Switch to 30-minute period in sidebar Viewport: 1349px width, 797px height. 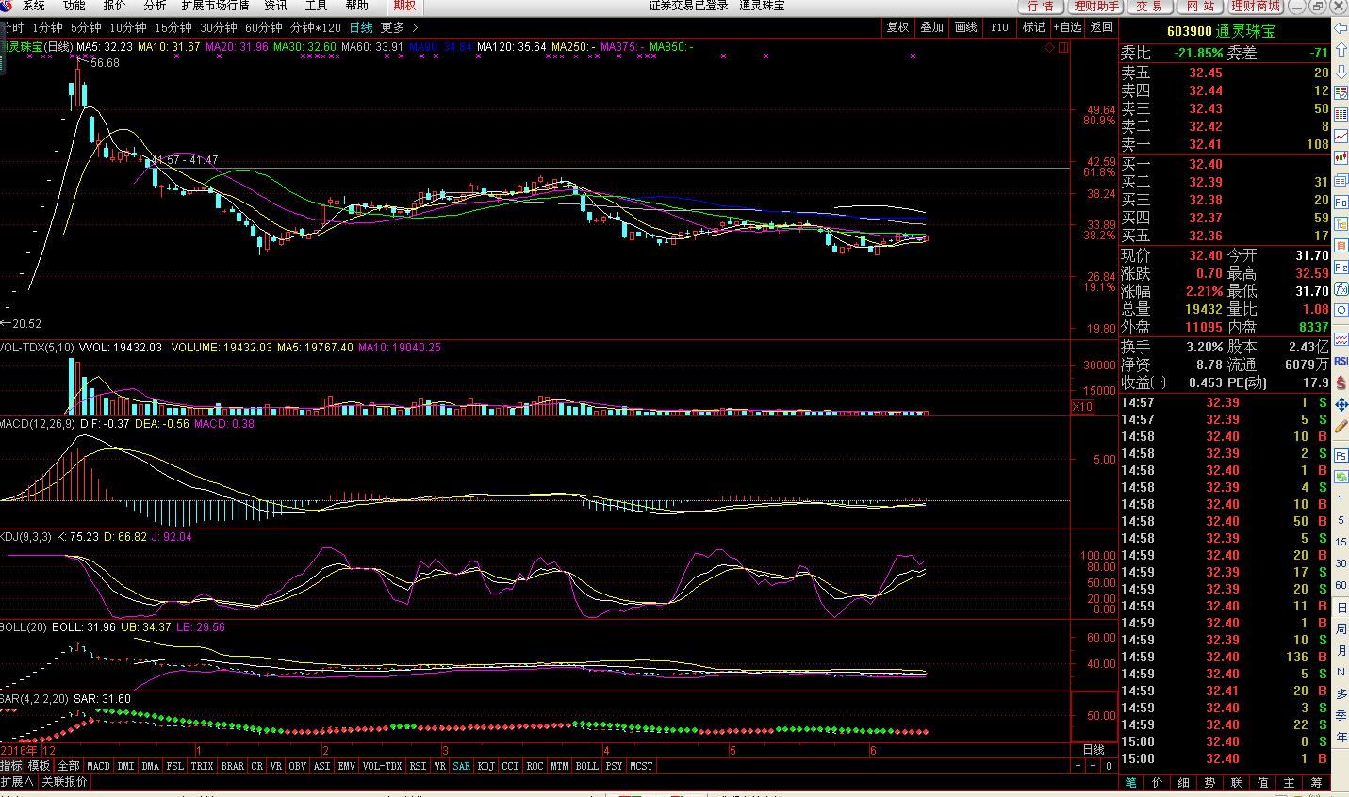[1341, 563]
